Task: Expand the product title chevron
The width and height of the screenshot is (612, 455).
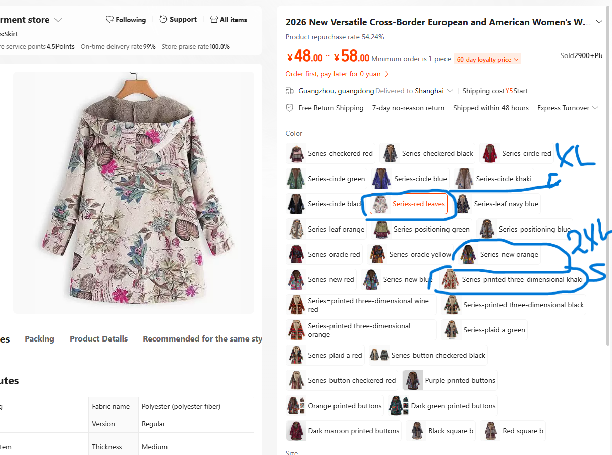Action: (599, 22)
